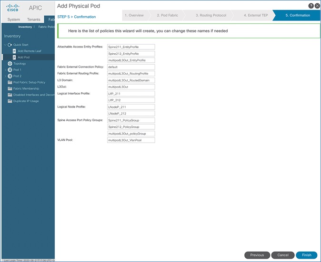Edit the LIfP_211 field

coord(131,94)
